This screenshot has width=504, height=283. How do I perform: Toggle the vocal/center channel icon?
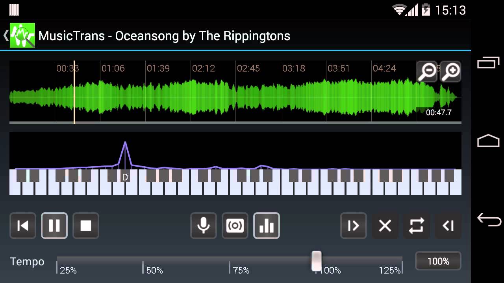point(235,226)
